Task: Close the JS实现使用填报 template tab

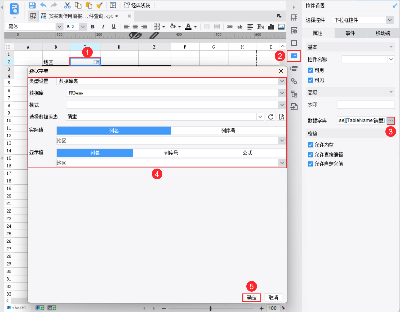Action: [129, 16]
